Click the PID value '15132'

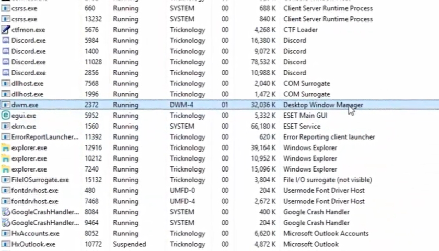pyautogui.click(x=93, y=180)
